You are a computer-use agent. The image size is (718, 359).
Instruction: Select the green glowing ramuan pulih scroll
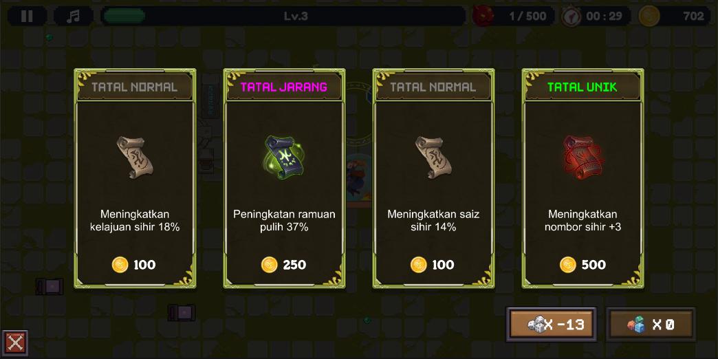click(x=283, y=157)
